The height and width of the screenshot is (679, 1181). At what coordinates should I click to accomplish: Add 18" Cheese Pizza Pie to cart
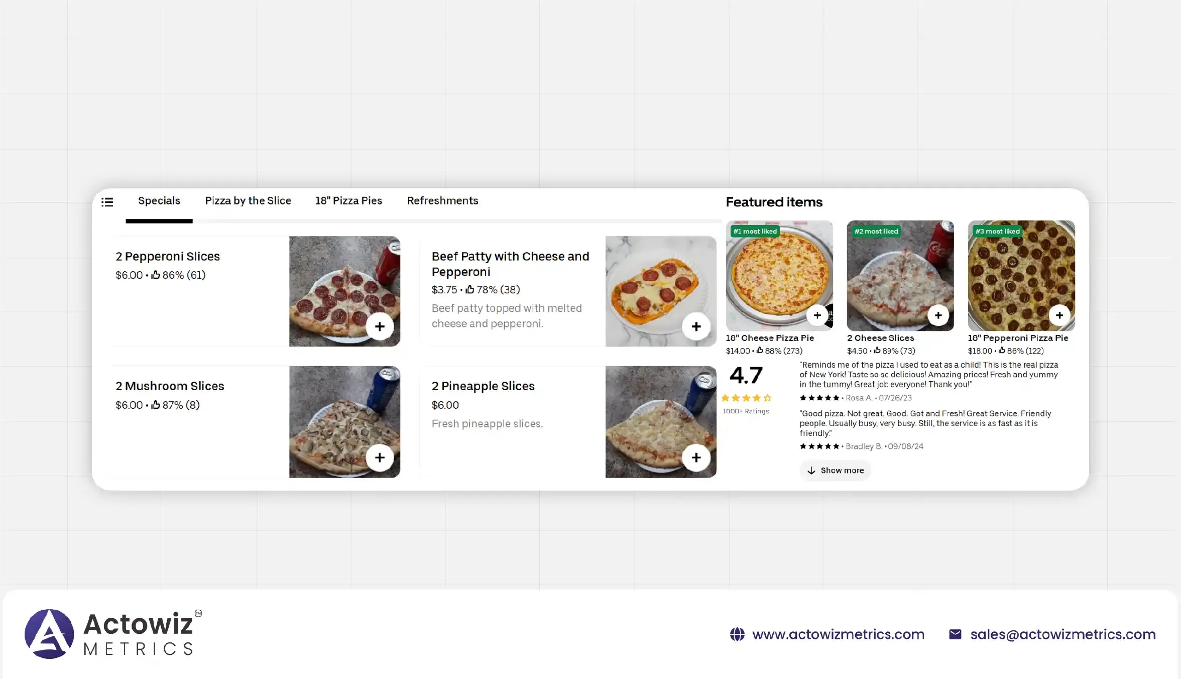point(817,315)
